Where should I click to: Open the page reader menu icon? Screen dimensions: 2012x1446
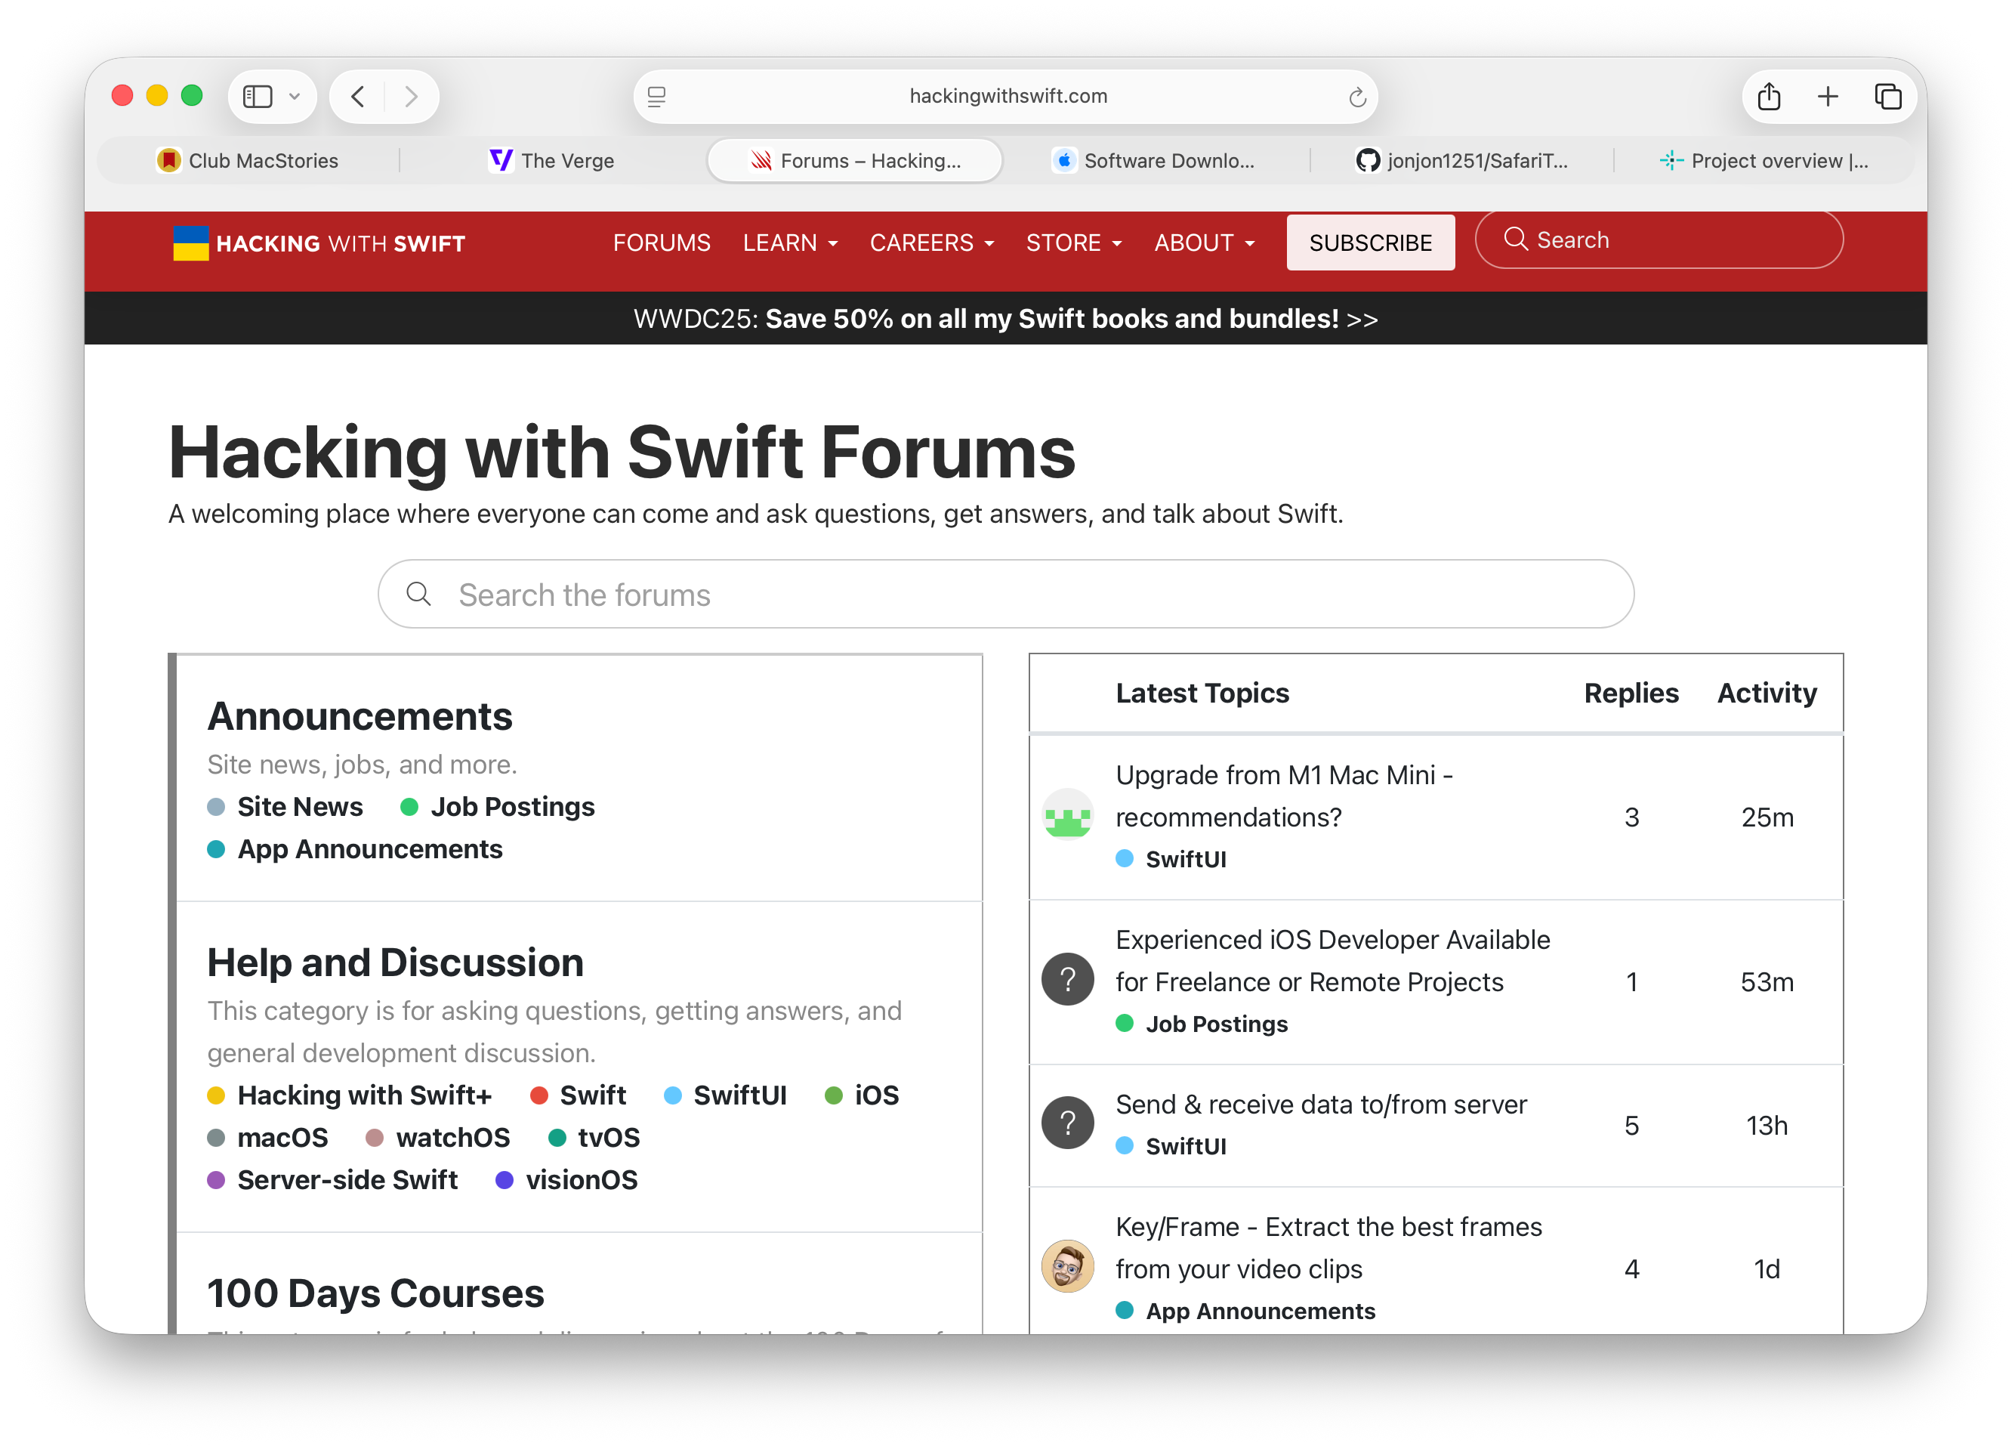(x=656, y=96)
